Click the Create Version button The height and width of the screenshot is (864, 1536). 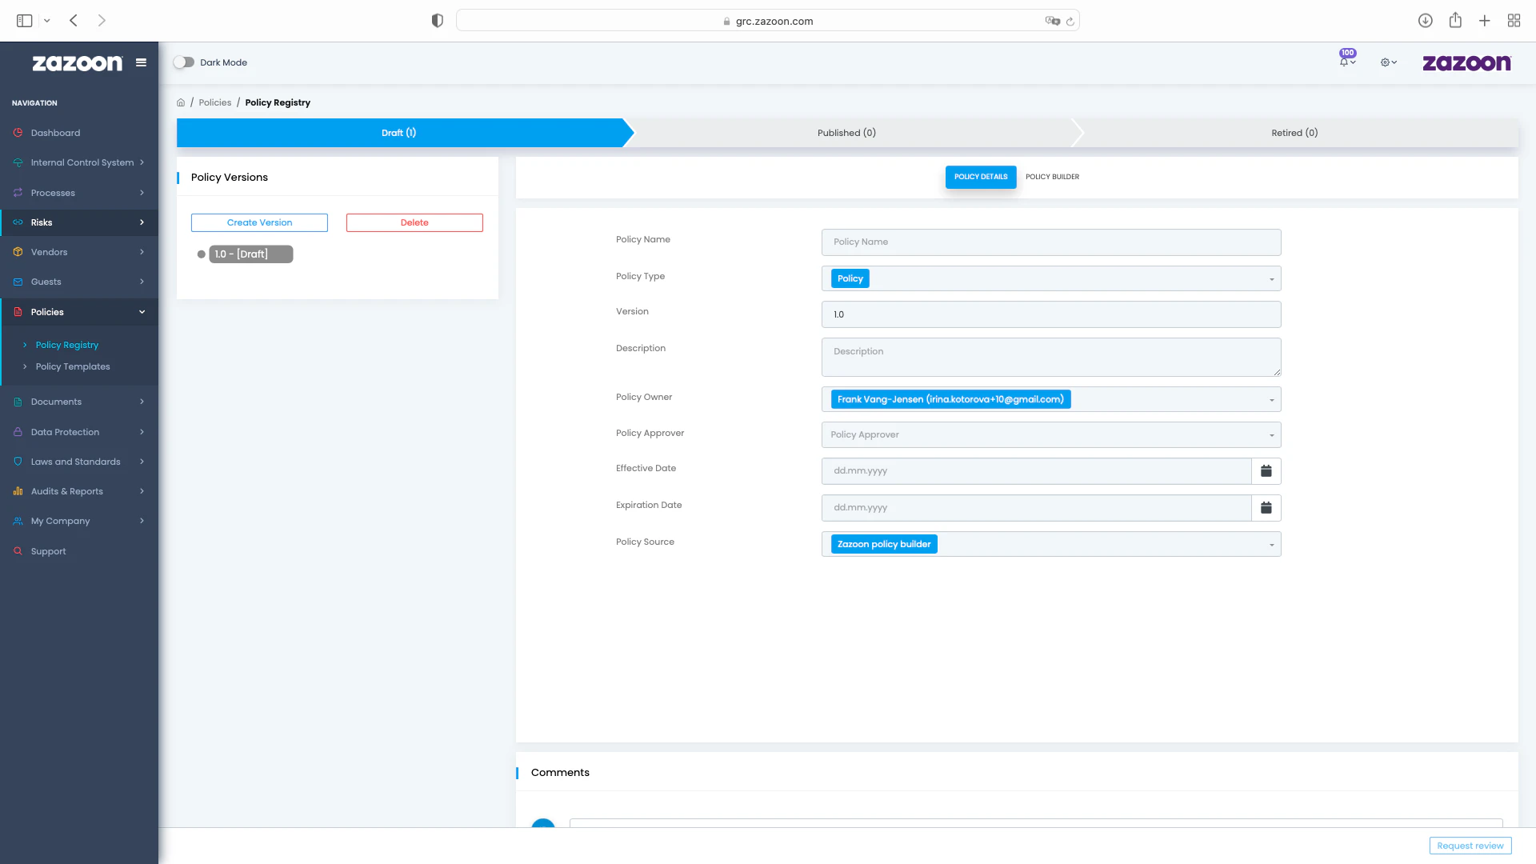(x=259, y=222)
